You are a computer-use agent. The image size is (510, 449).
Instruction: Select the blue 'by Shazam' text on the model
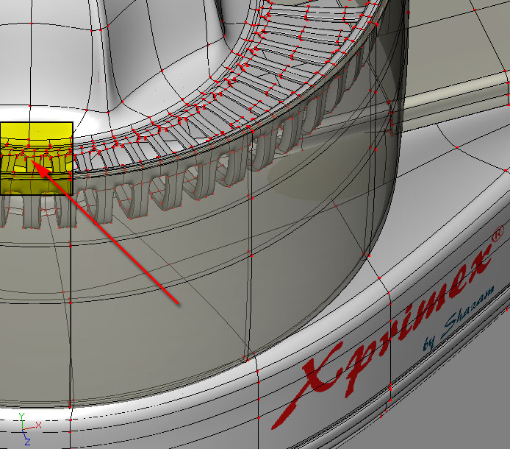(459, 318)
